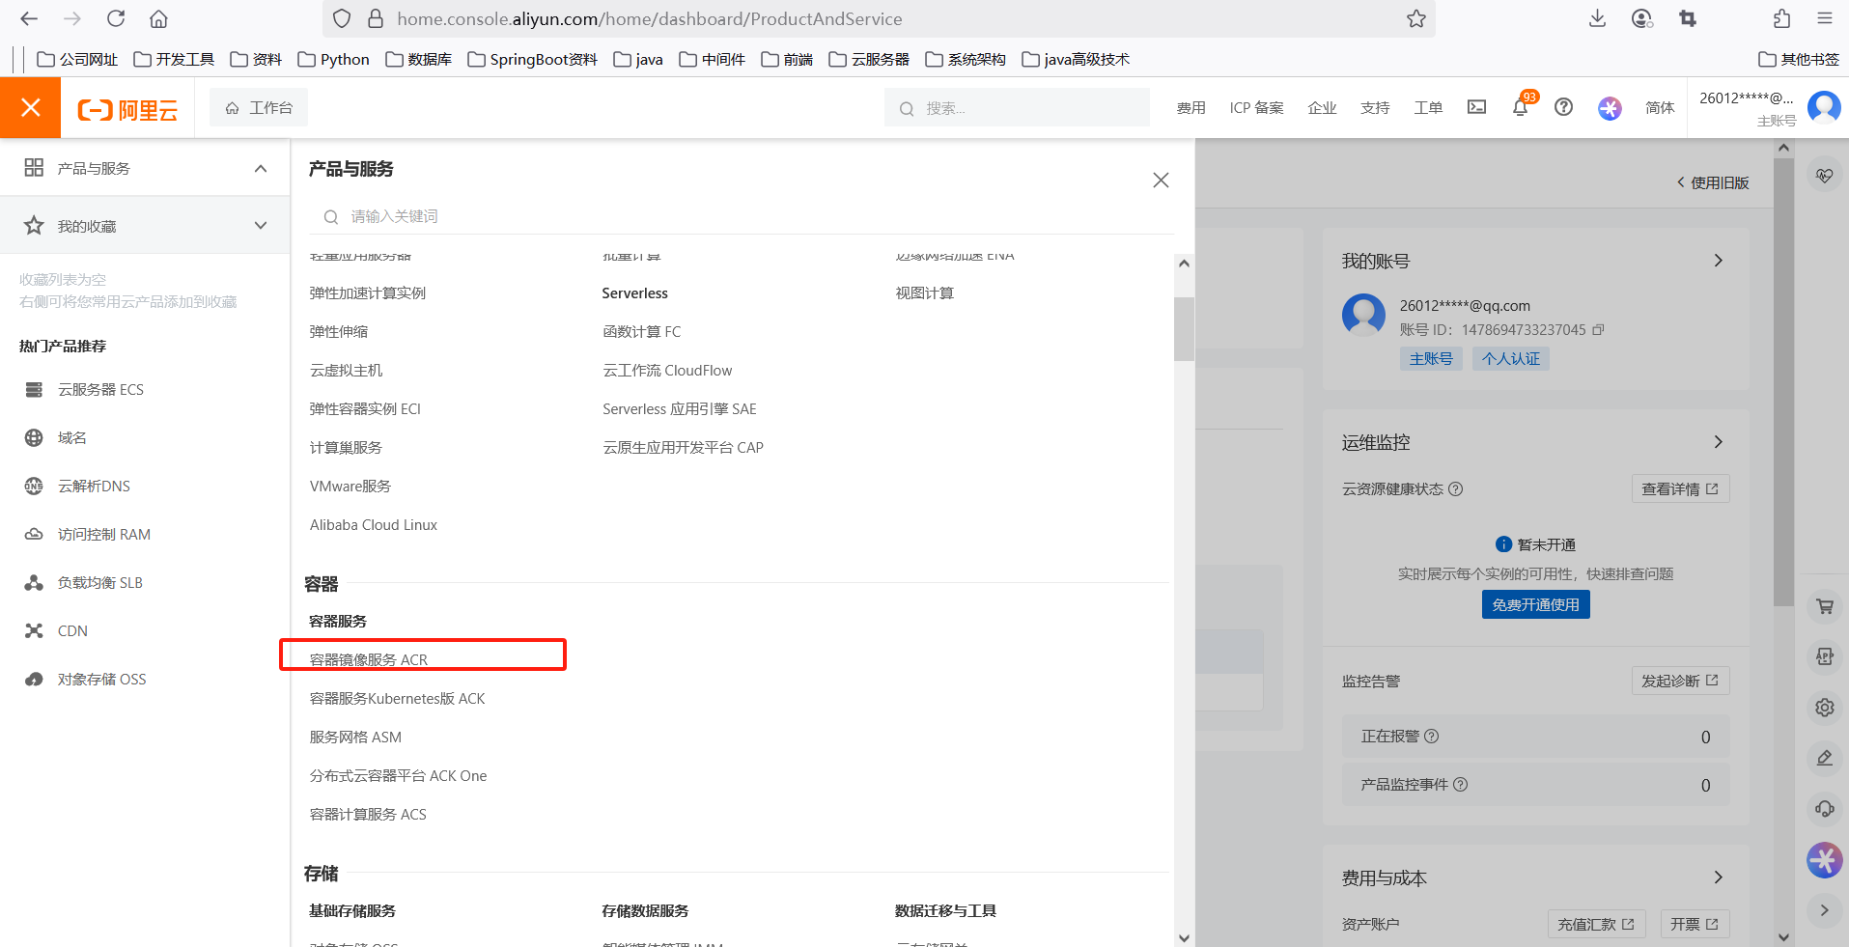Focus the header 搜索 field
1849x947 pixels.
(1017, 108)
